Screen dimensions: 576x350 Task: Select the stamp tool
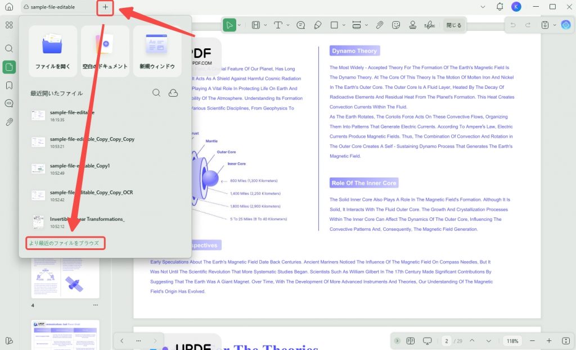coord(412,25)
